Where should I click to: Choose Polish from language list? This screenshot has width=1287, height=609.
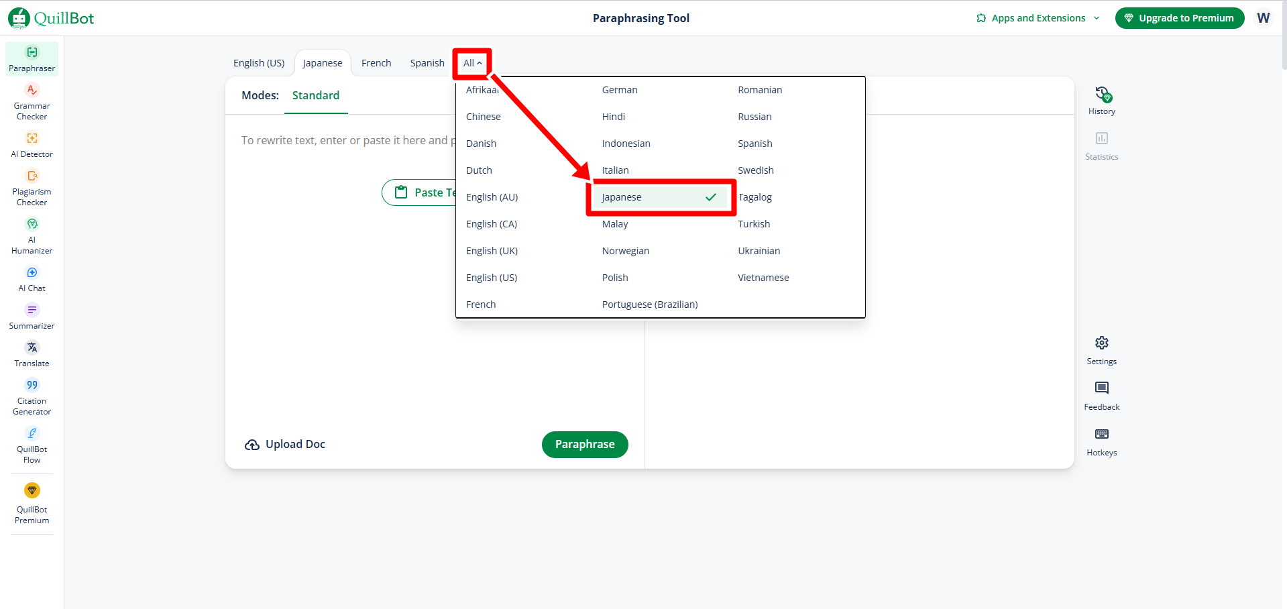click(x=661, y=278)
